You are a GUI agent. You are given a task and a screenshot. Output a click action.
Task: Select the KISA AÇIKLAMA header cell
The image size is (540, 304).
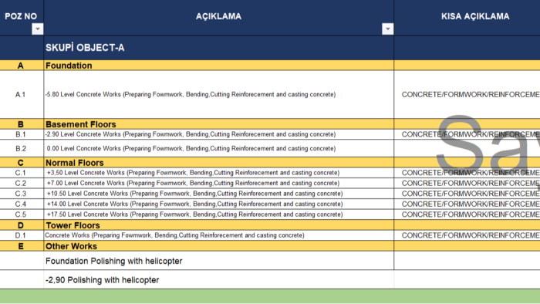point(467,18)
